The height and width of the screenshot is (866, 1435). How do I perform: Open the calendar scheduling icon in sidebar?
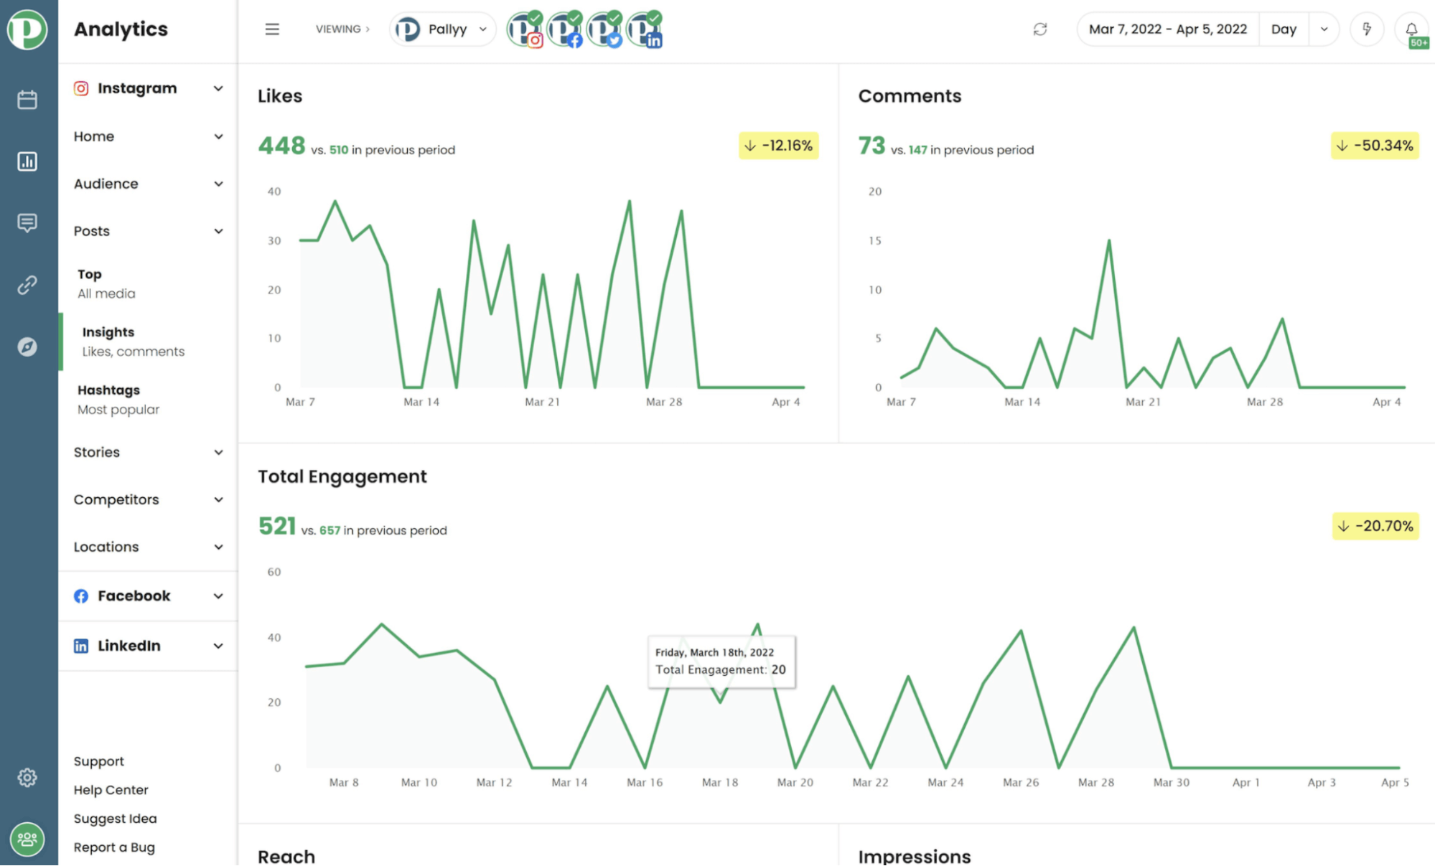[x=27, y=99]
